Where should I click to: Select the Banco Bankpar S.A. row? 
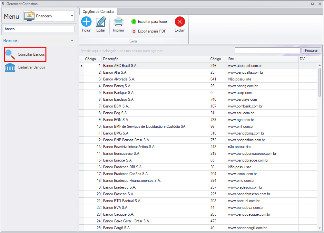(x=198, y=93)
